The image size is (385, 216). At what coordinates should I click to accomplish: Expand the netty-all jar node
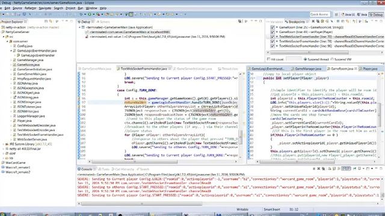4,149
